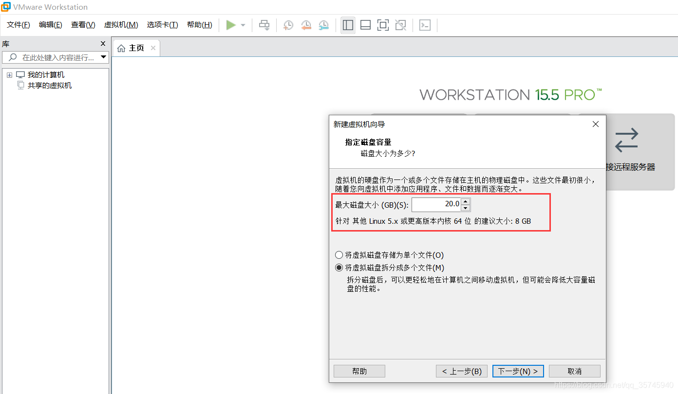Open the 虚拟机(M) menu
This screenshot has height=394, width=678.
(x=121, y=25)
